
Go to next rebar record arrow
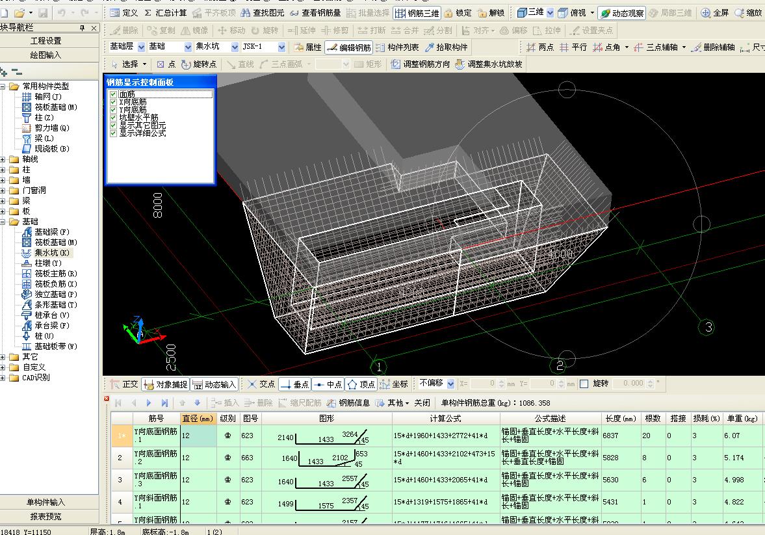point(149,403)
